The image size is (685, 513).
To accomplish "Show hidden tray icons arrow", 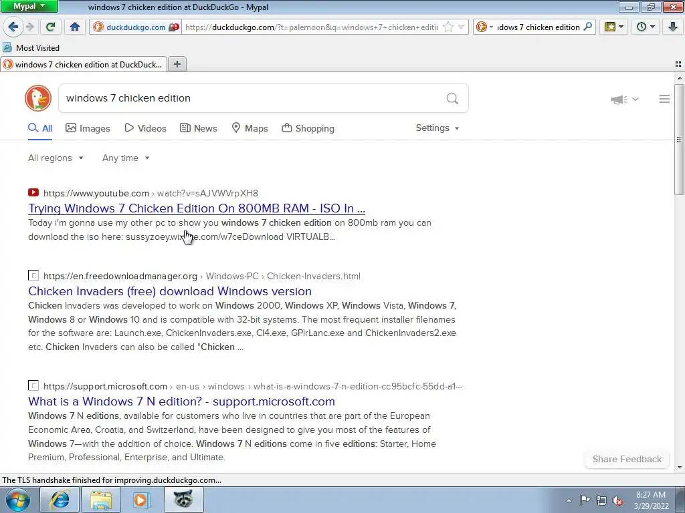I will point(569,500).
